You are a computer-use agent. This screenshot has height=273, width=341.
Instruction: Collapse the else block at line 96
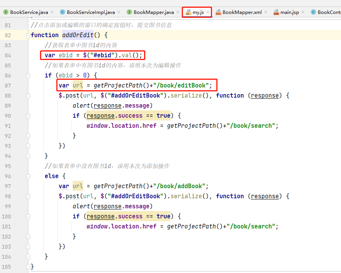coord(28,176)
